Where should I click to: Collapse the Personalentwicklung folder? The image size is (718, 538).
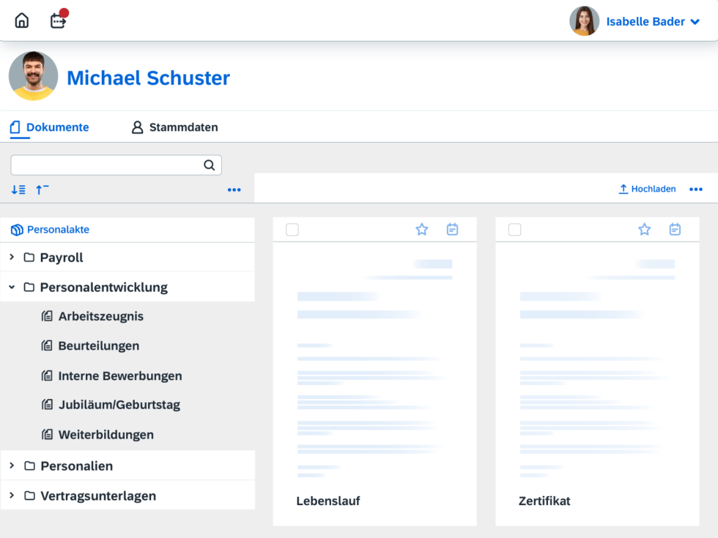pyautogui.click(x=11, y=287)
